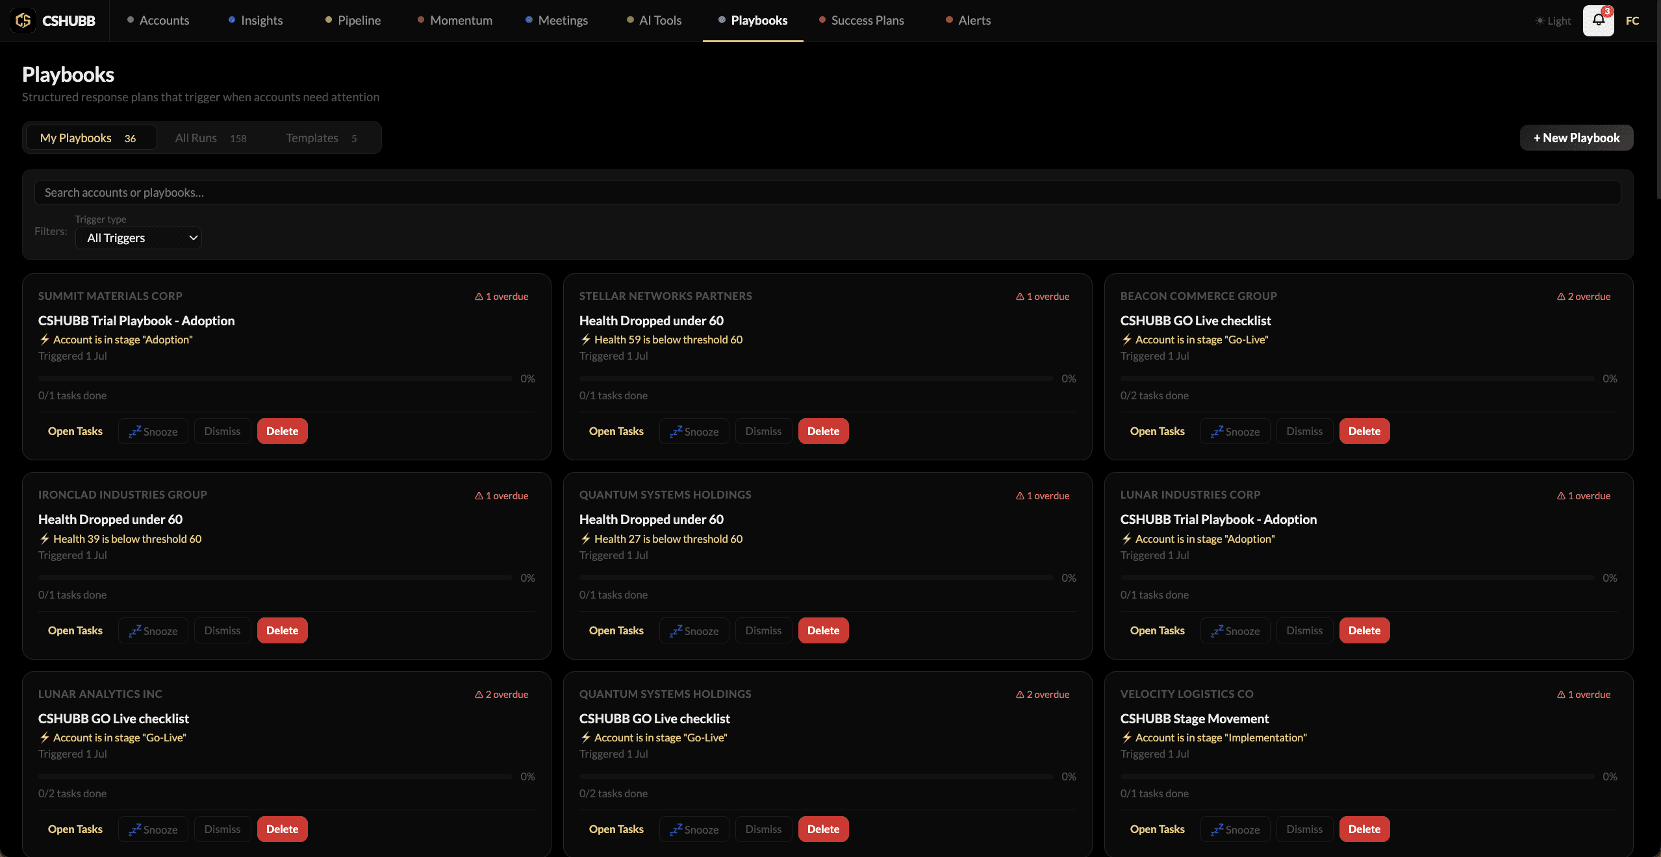Dismiss the Velocity Logistics Co playbook
The image size is (1661, 857).
[x=1304, y=830]
